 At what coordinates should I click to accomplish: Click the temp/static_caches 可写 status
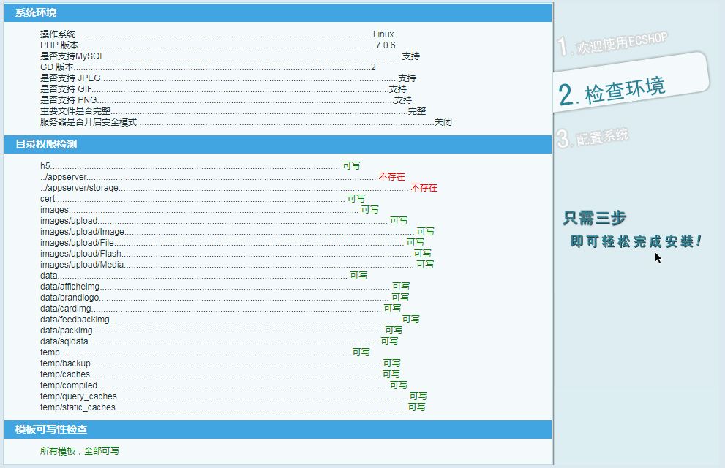416,407
